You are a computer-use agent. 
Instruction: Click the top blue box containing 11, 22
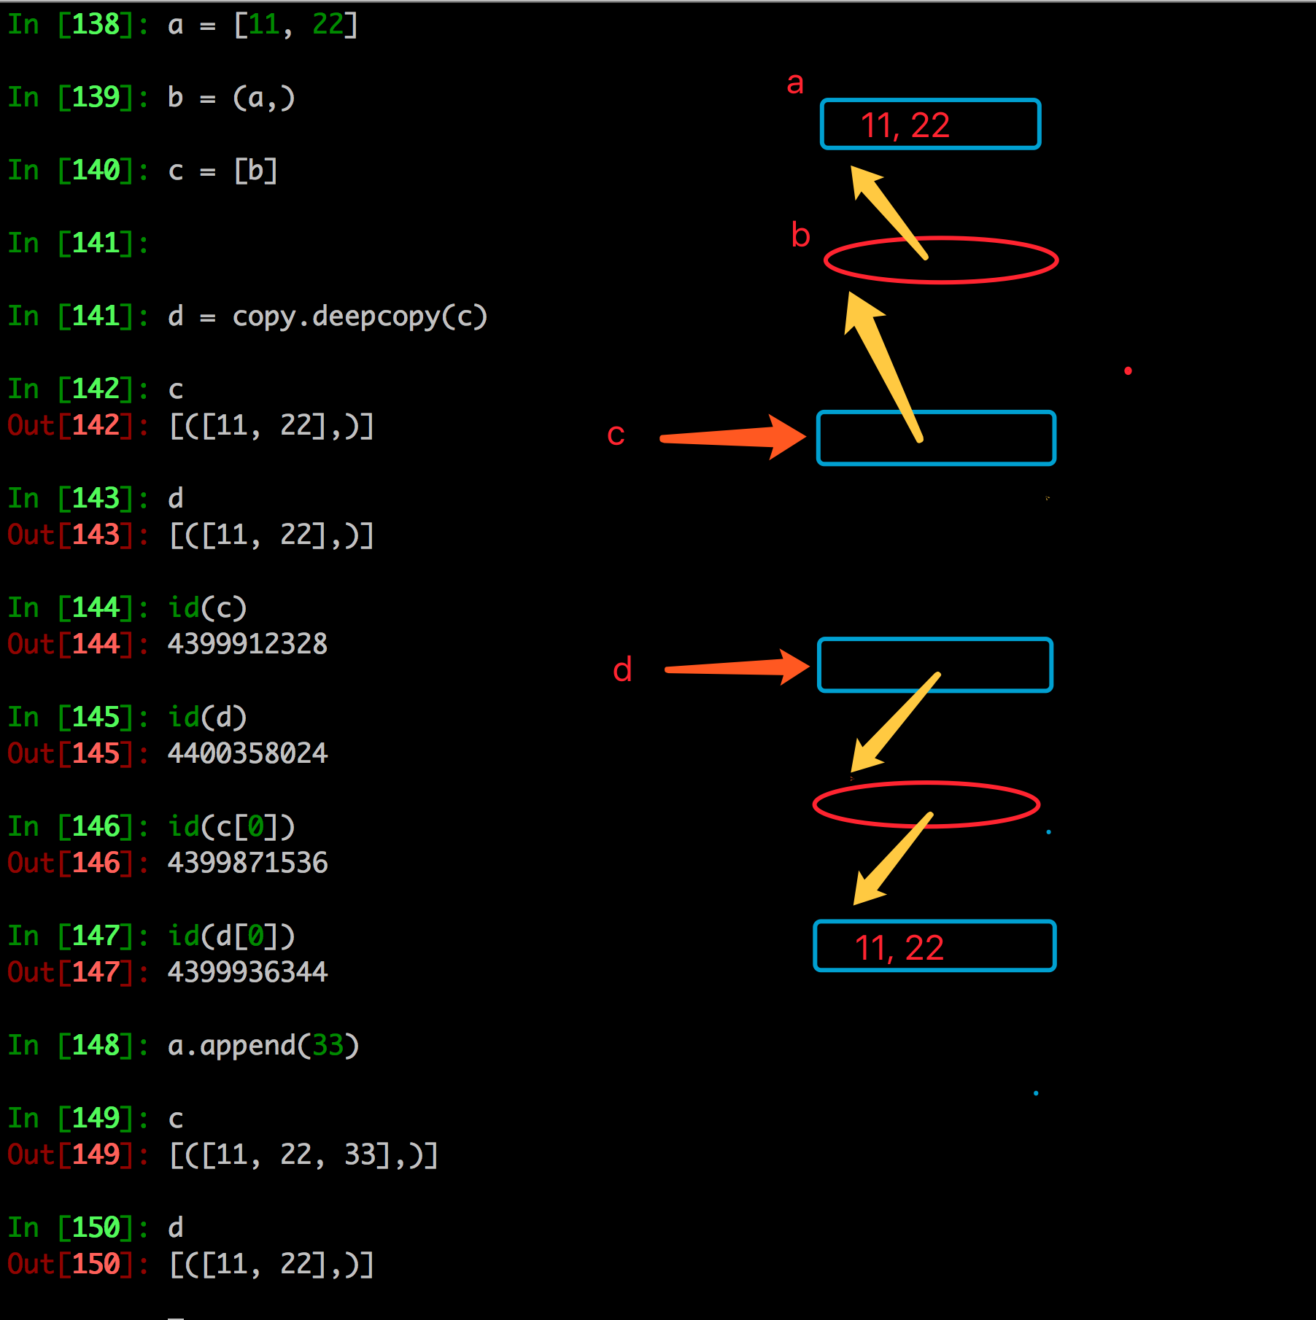point(929,125)
